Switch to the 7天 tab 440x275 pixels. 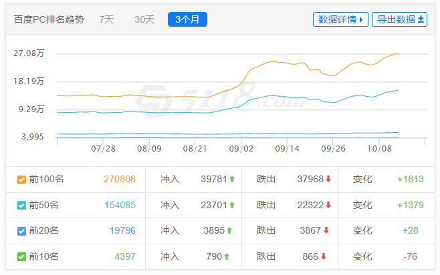coord(106,19)
